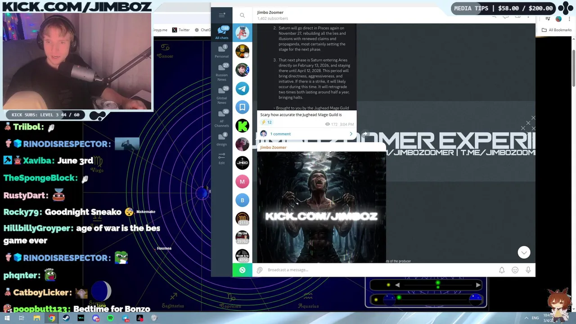Open All Bookmarks folder in Chrome
The height and width of the screenshot is (324, 576).
(557, 30)
